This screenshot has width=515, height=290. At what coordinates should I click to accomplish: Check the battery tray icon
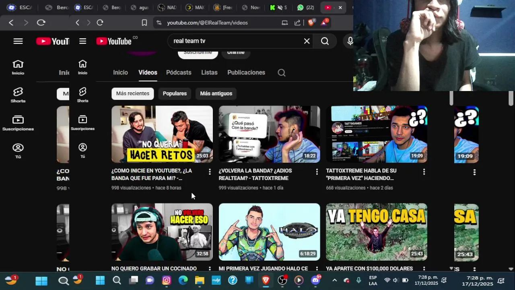[x=405, y=280]
